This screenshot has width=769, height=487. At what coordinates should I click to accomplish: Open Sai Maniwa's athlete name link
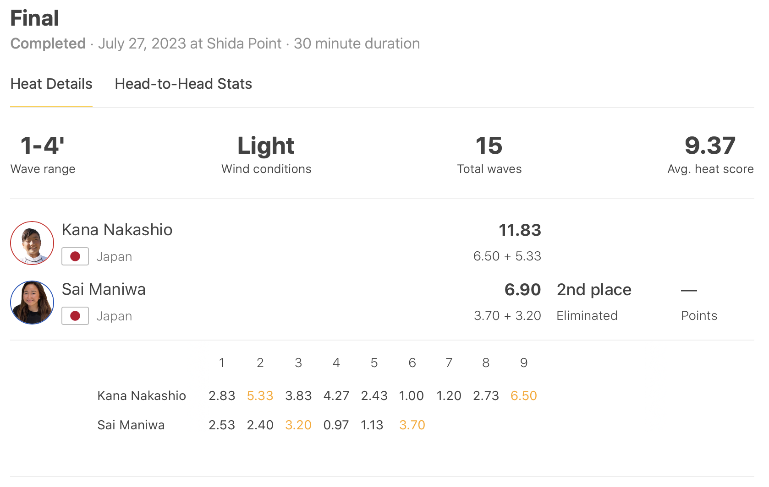pyautogui.click(x=104, y=289)
